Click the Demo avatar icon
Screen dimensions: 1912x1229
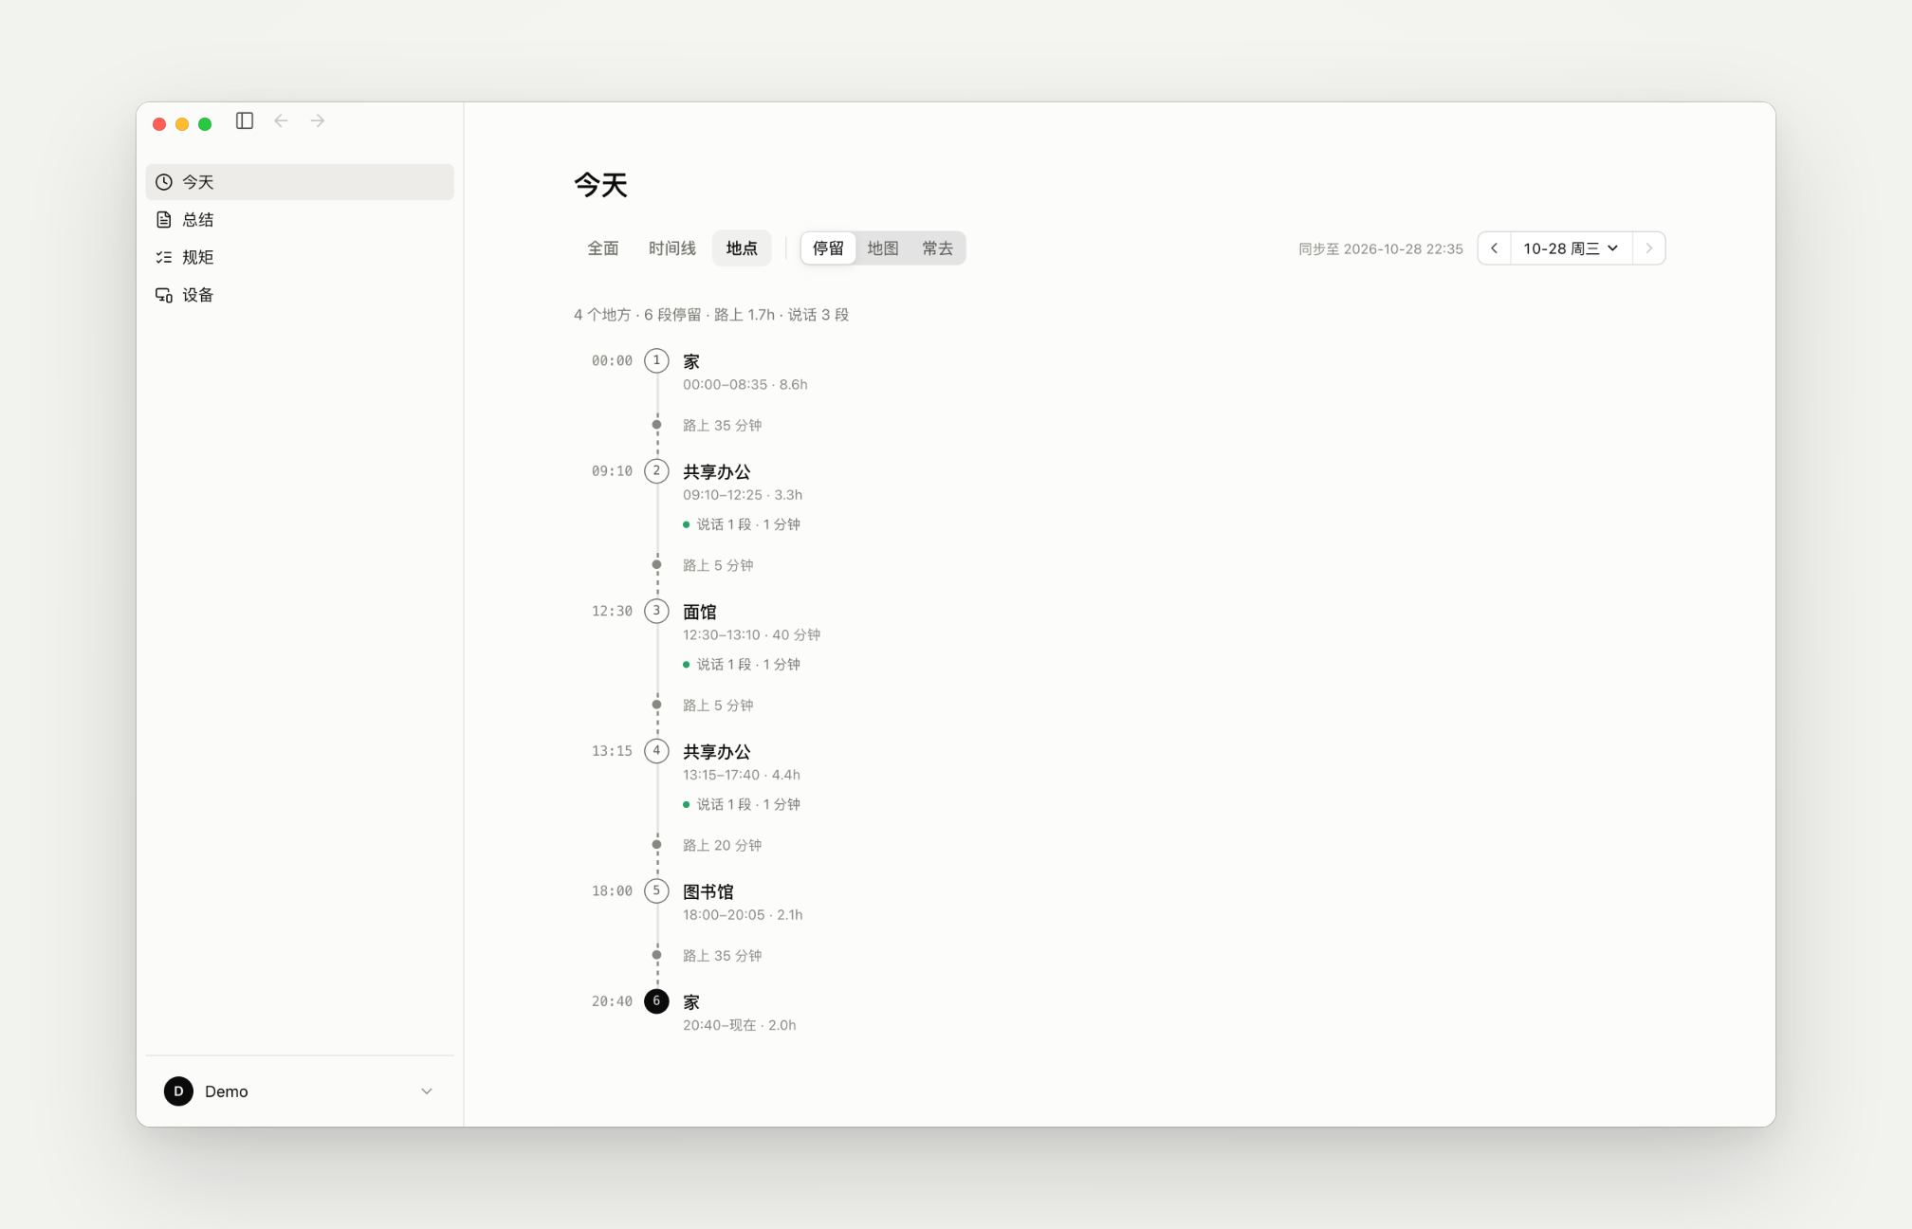178,1091
